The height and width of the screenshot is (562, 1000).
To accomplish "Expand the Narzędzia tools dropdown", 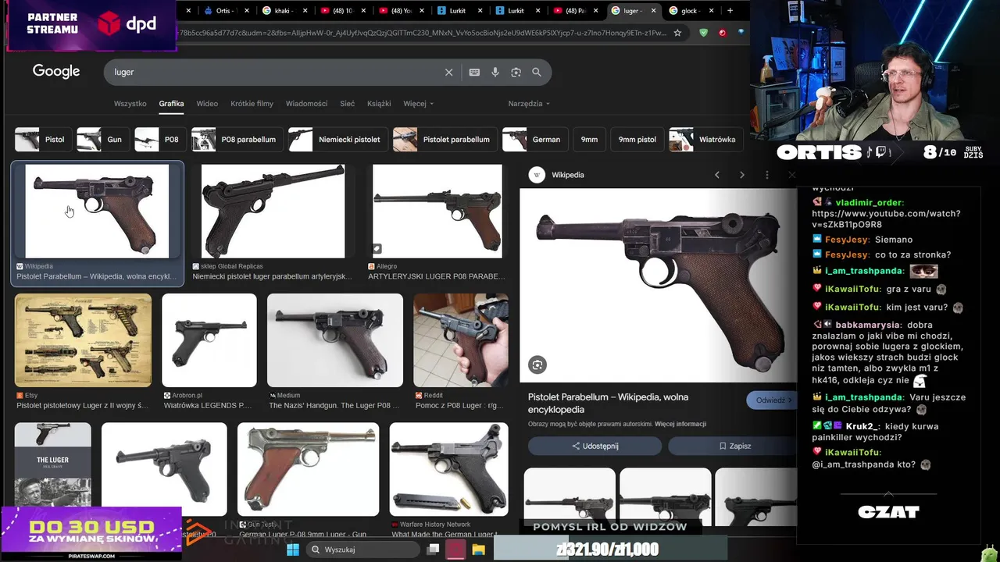I will [x=529, y=103].
